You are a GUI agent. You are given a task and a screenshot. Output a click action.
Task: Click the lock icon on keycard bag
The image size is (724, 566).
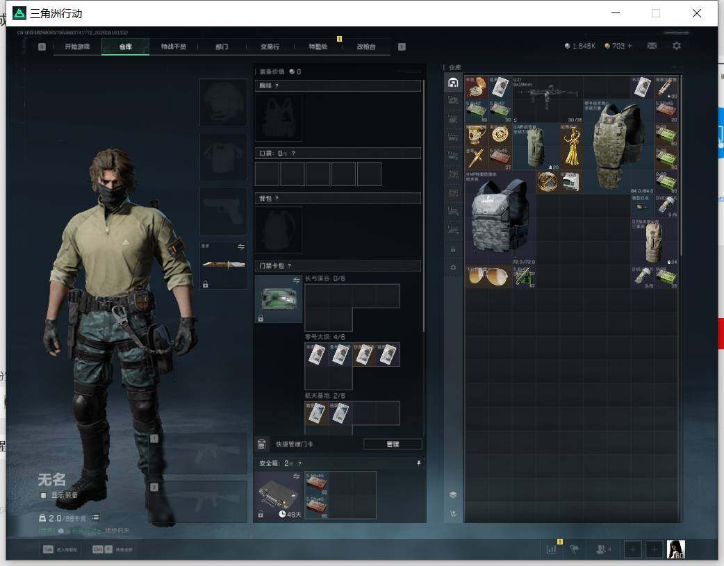click(261, 318)
